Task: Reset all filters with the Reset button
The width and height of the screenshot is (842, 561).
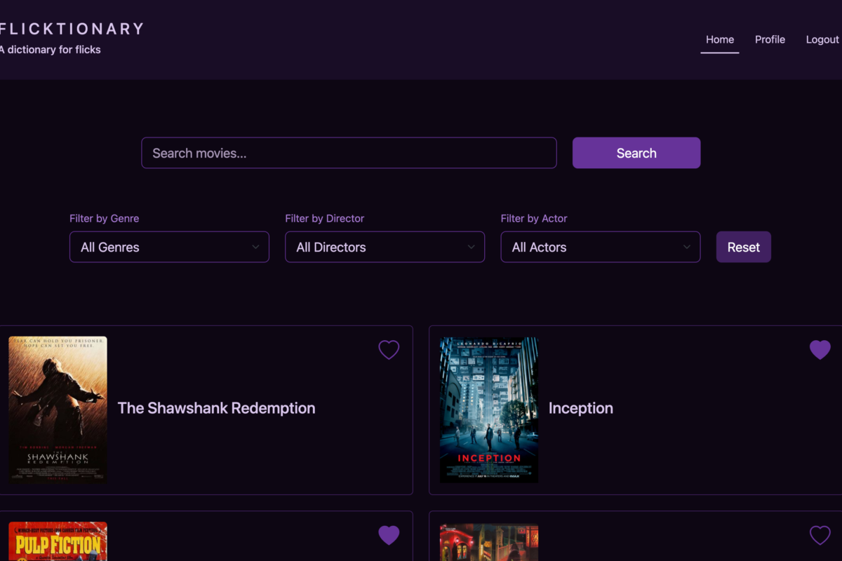Action: 743,247
